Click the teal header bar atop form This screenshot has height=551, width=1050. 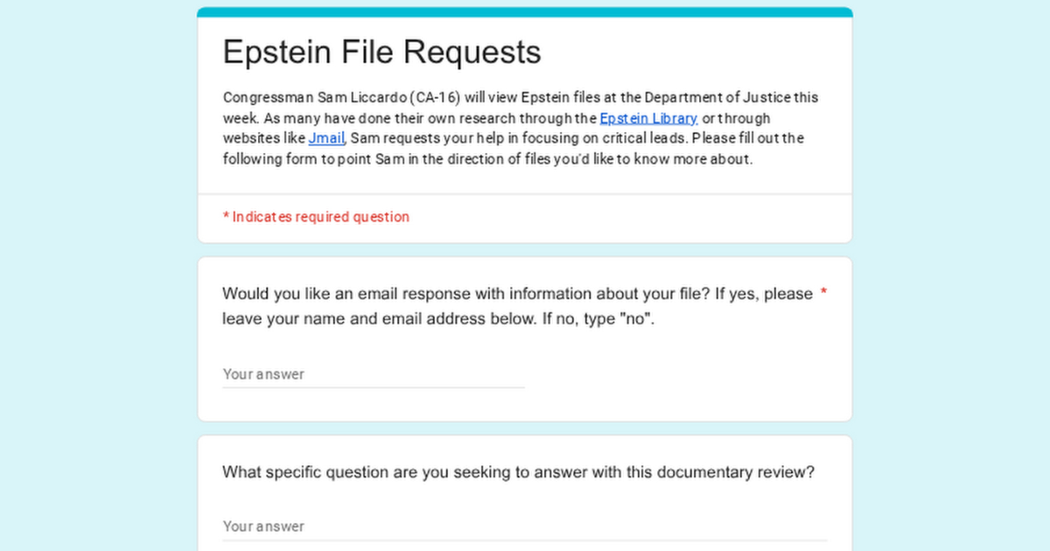pyautogui.click(x=524, y=12)
